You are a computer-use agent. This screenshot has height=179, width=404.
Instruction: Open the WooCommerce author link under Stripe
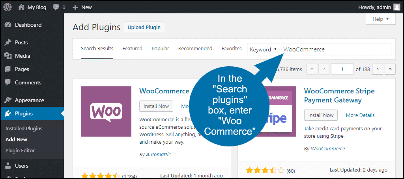328,149
